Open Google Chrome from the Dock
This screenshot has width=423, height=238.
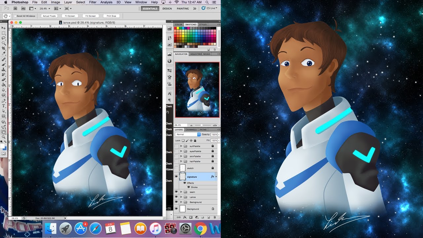[200, 229]
